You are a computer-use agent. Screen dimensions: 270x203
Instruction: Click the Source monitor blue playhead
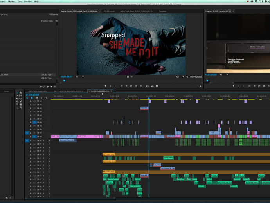point(64,80)
